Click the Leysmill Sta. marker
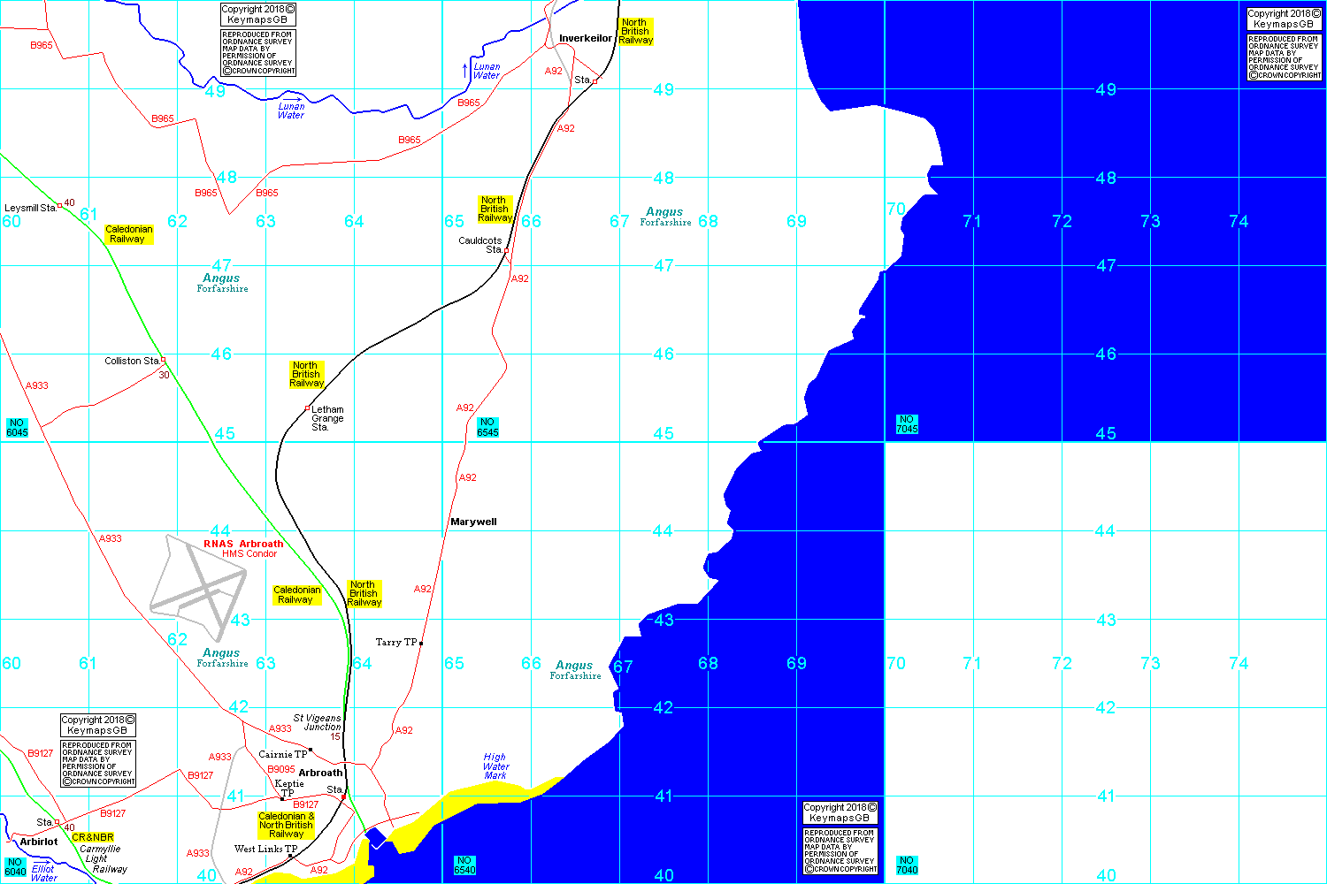The height and width of the screenshot is (884, 1327). click(59, 206)
